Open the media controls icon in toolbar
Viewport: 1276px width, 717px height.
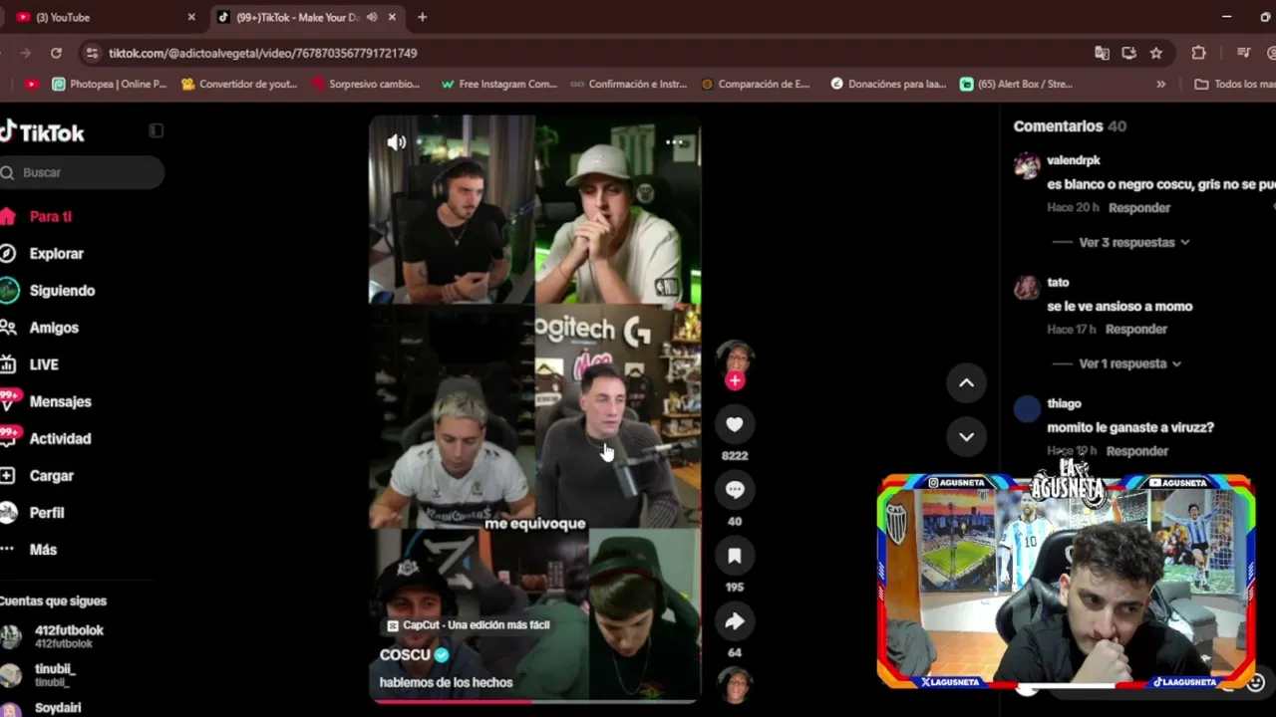1243,53
